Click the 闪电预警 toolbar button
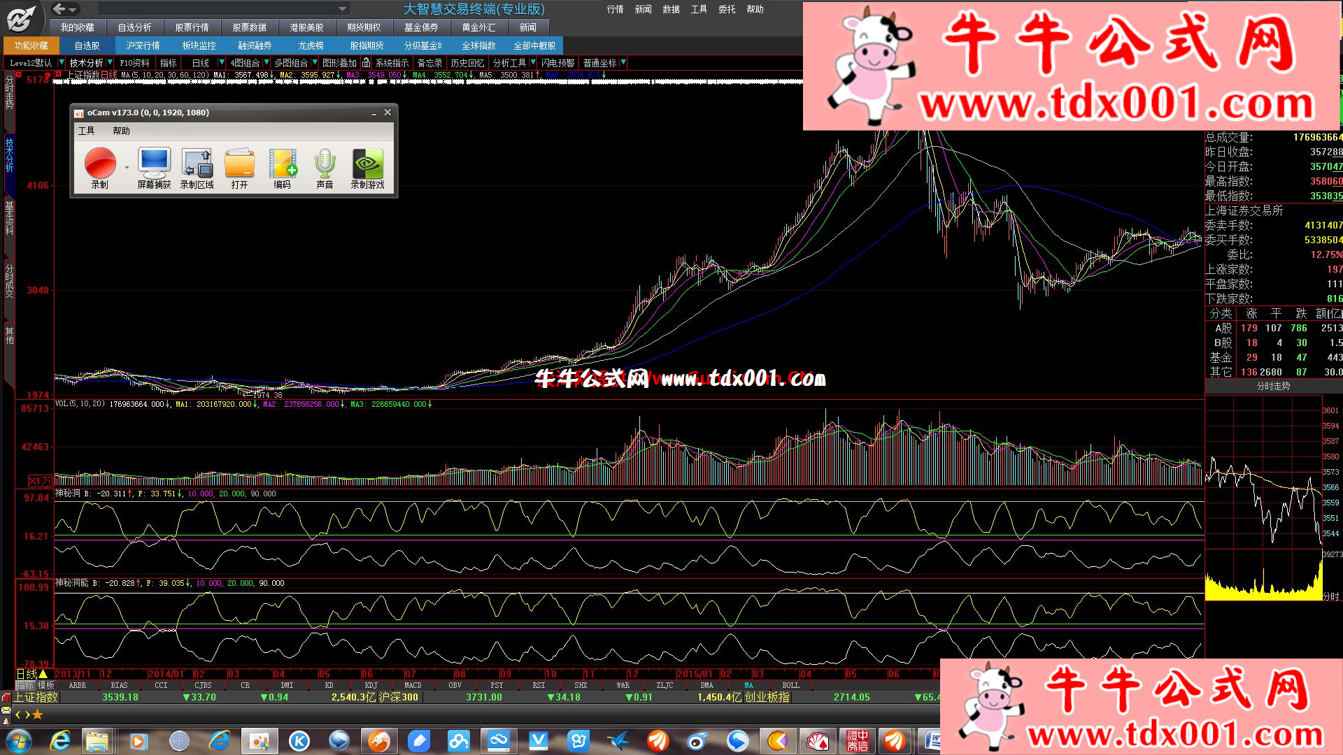Viewport: 1343px width, 755px height. point(557,63)
